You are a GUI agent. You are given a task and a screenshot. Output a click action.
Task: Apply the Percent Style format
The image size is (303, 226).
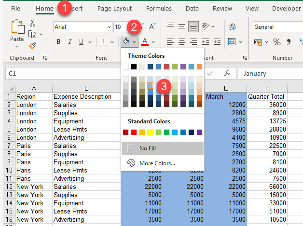pyautogui.click(x=277, y=42)
